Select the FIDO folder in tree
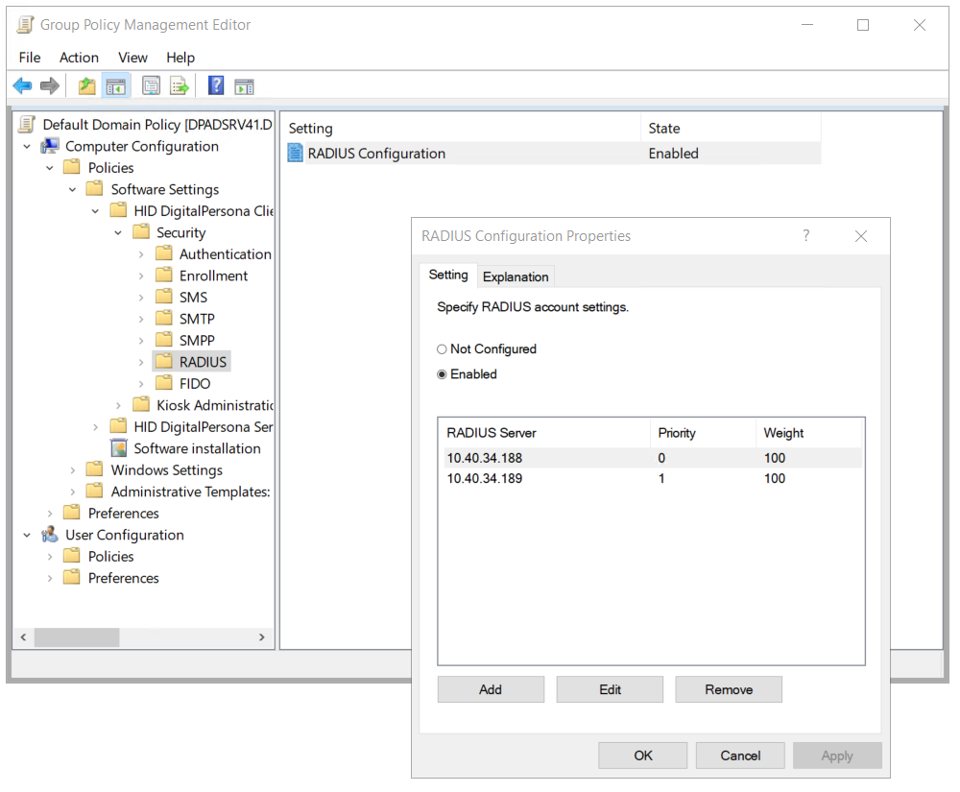The width and height of the screenshot is (960, 792). click(x=194, y=384)
